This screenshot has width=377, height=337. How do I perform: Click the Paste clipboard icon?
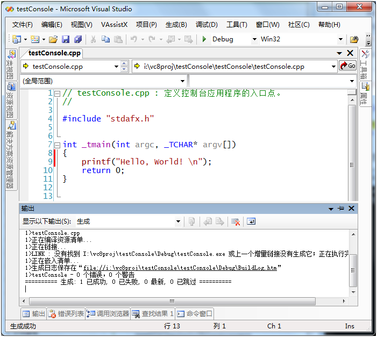point(118,39)
